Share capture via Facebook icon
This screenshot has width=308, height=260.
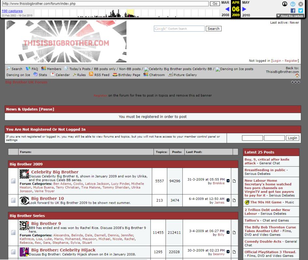point(293,10)
